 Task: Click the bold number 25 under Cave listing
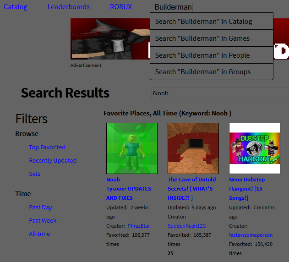click(x=170, y=253)
